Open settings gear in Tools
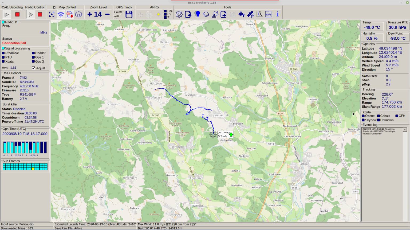Viewport: 410px width, 230px height. point(179,14)
